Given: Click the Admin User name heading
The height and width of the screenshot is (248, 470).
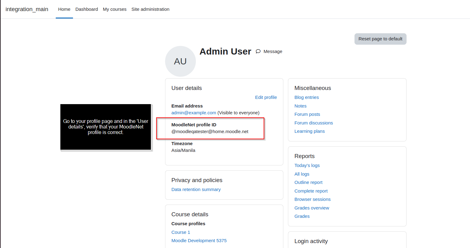Looking at the screenshot, I should 225,51.
